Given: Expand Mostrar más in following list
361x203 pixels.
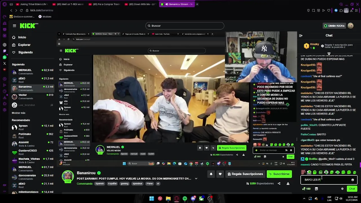Looking at the screenshot, I should pyautogui.click(x=19, y=113).
